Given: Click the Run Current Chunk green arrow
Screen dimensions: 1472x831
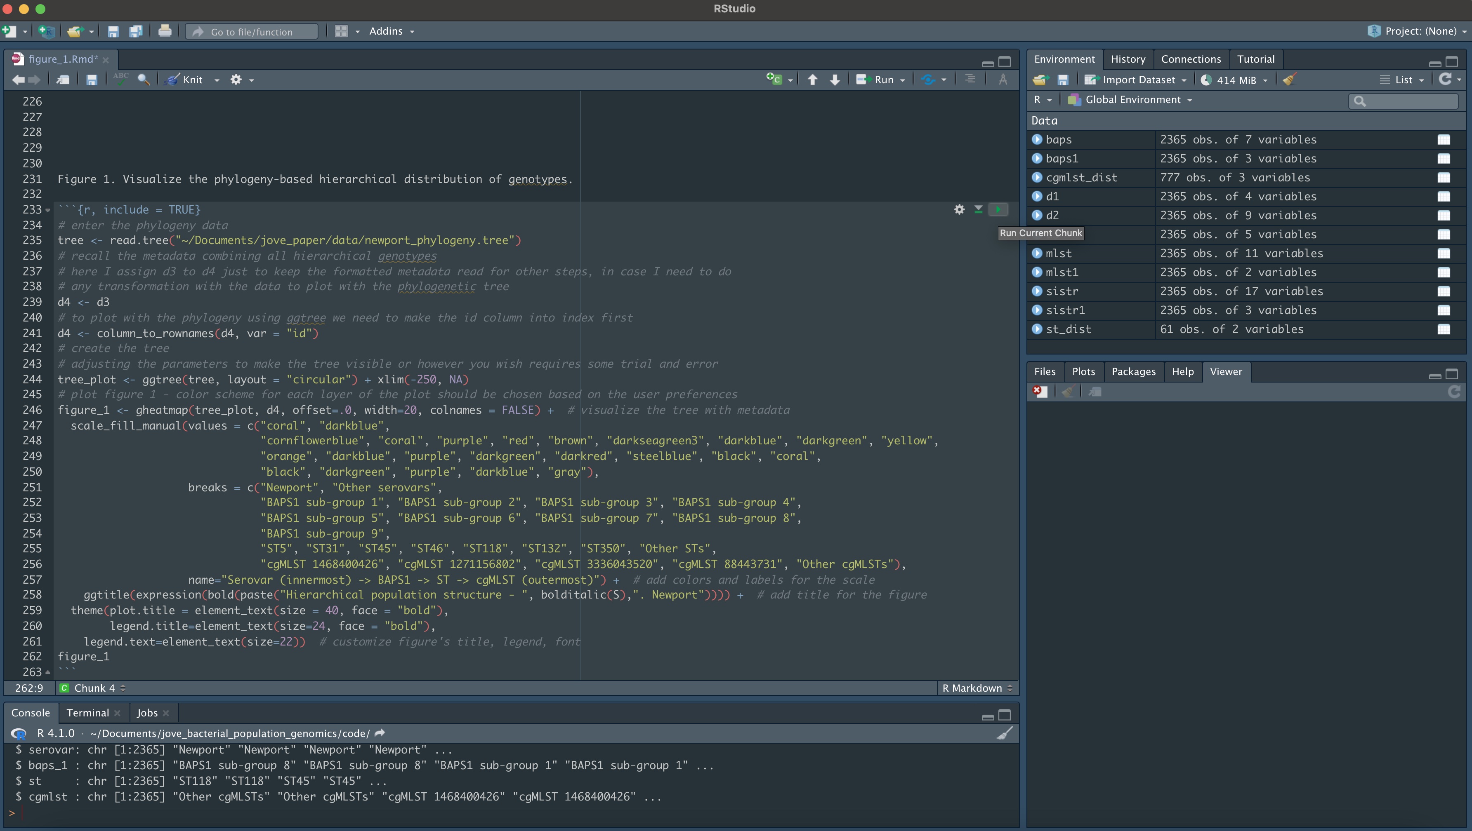Looking at the screenshot, I should [x=998, y=210].
